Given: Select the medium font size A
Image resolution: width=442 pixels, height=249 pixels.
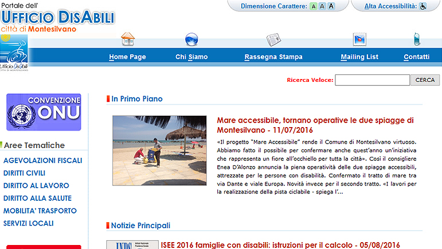Looking at the screenshot, I should point(322,6).
